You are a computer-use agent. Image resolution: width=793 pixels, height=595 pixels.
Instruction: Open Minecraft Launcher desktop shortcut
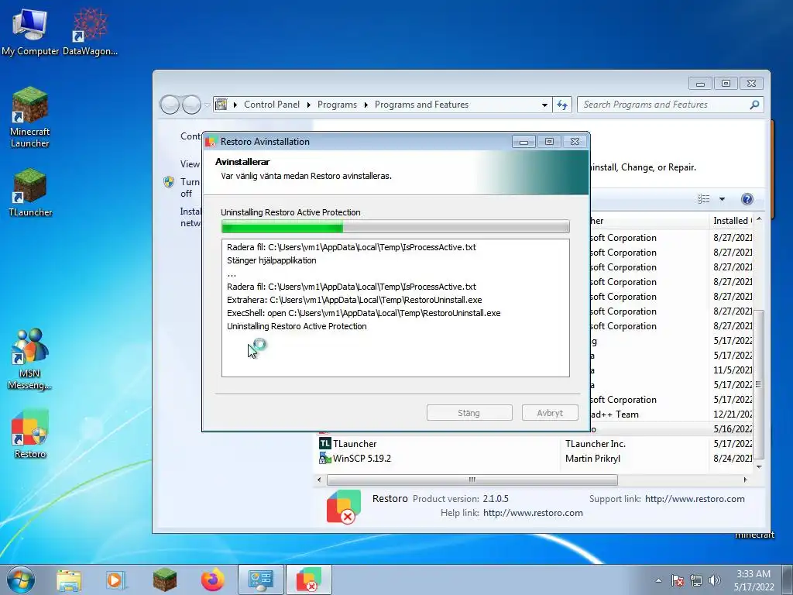click(x=30, y=118)
